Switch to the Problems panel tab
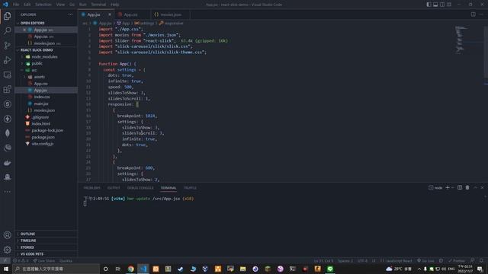488x274 pixels. point(92,188)
